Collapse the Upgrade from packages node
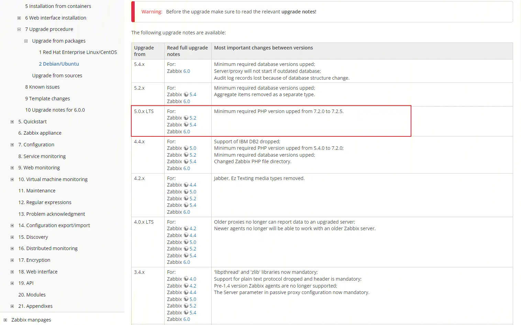The width and height of the screenshot is (521, 325). pos(26,41)
